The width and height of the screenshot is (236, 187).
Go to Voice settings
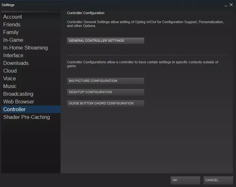[x=31, y=78]
